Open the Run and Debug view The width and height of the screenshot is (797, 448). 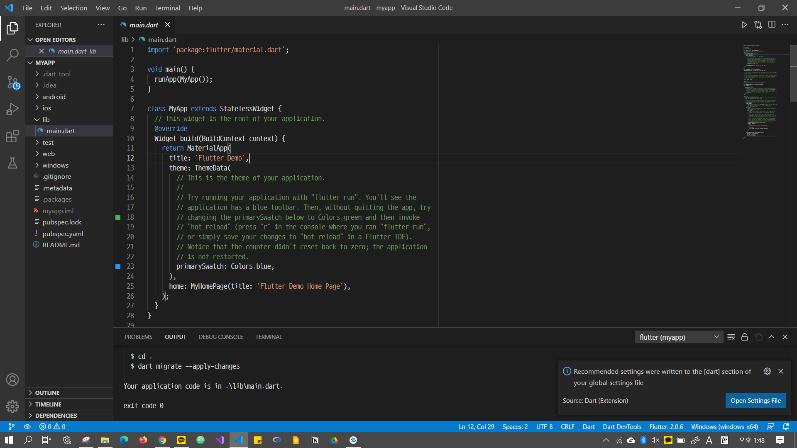12,109
